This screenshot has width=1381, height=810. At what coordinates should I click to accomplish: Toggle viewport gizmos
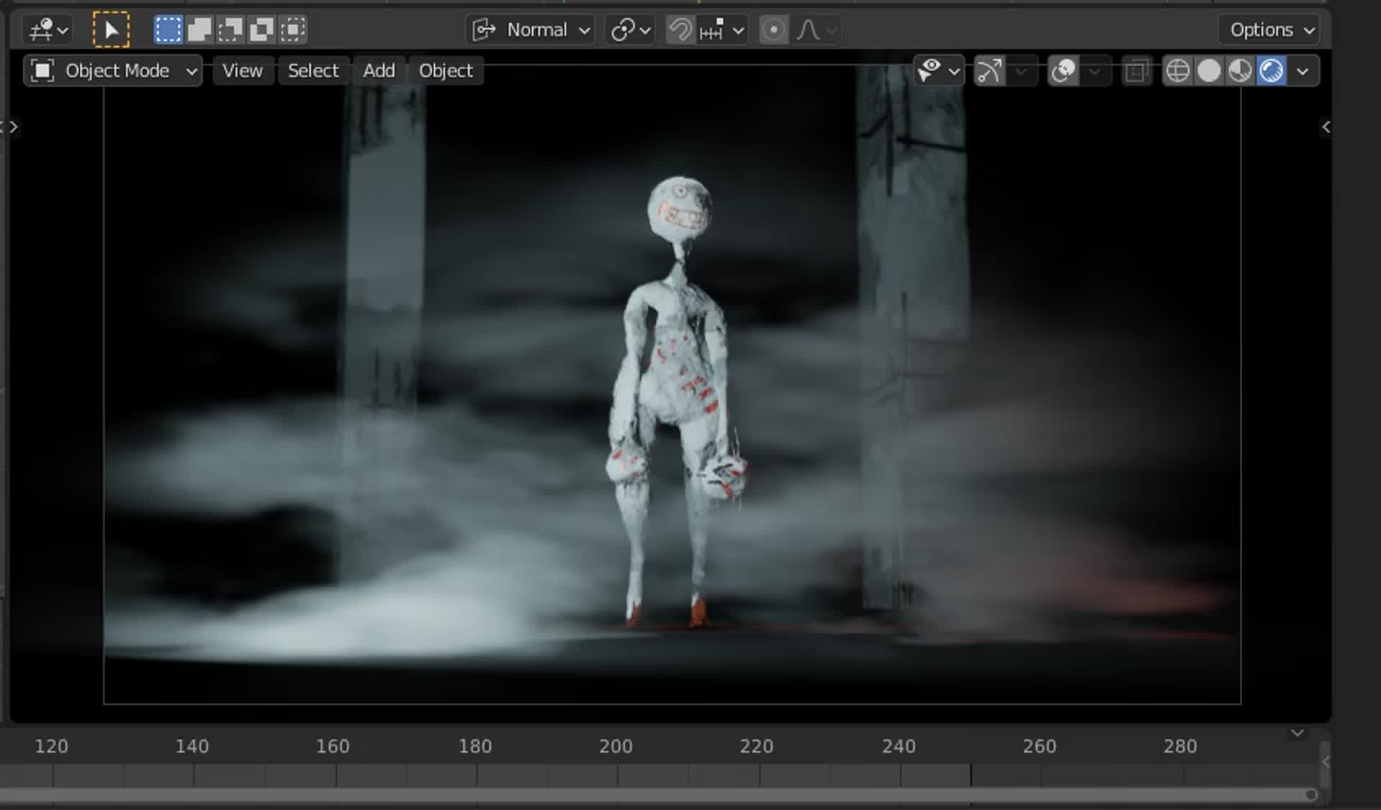pyautogui.click(x=990, y=70)
